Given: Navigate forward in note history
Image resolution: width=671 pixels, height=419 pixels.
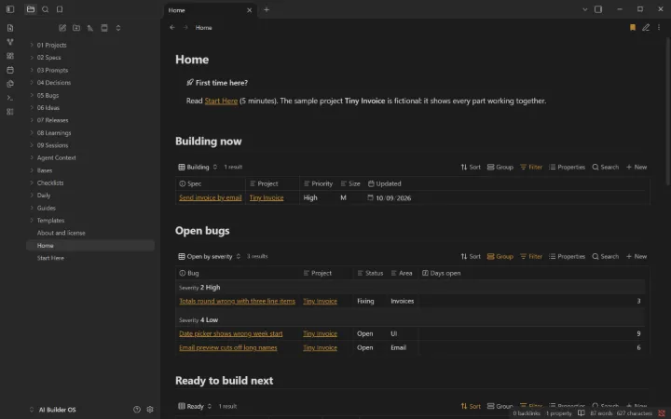Looking at the screenshot, I should click(x=185, y=27).
